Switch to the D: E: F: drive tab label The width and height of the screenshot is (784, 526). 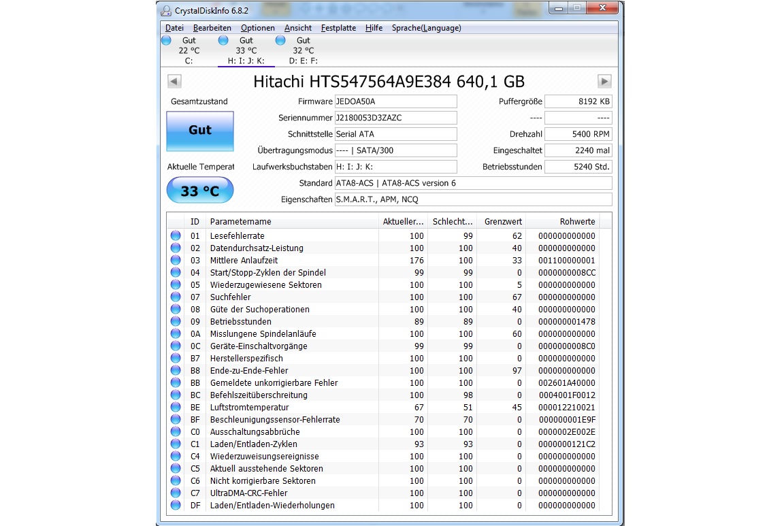click(x=304, y=61)
